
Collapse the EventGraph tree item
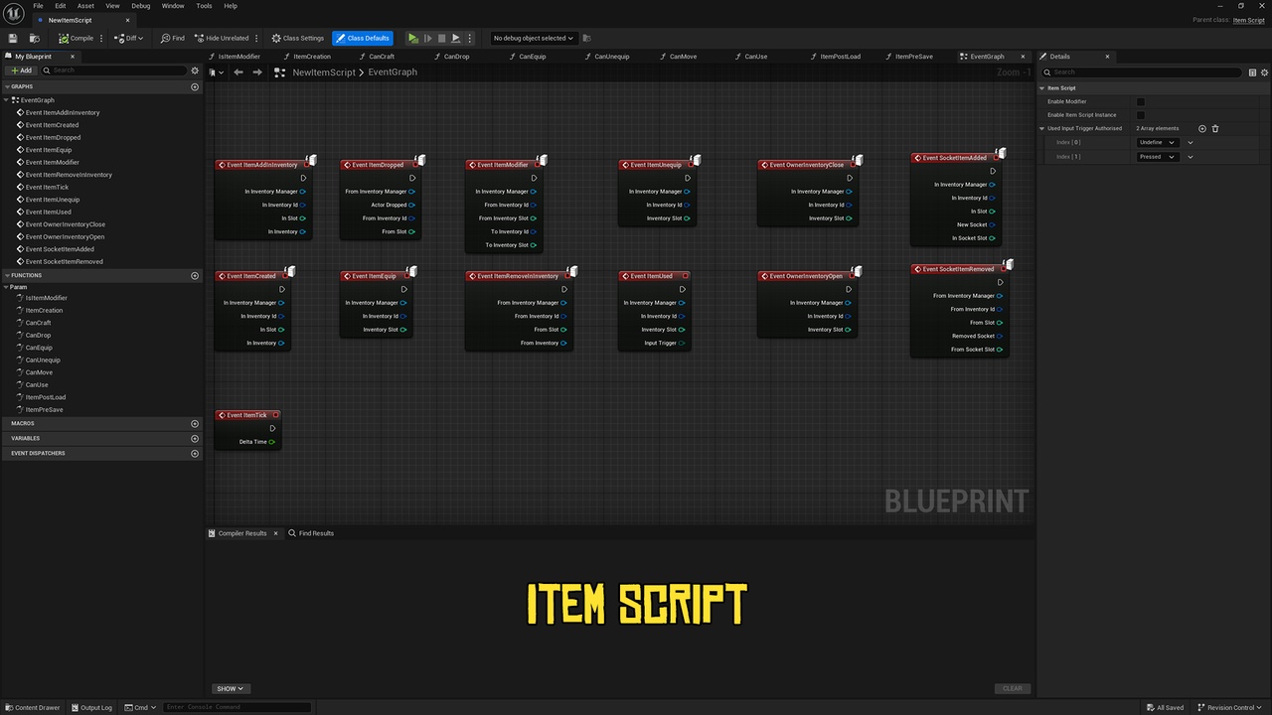tap(7, 100)
